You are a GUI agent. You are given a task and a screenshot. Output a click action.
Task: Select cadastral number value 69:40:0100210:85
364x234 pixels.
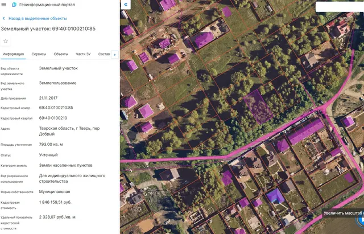[x=56, y=108]
